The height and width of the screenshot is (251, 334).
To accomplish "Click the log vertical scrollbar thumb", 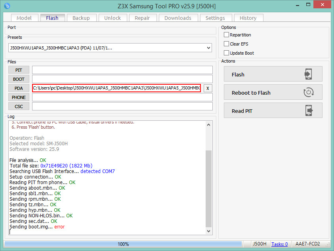I will (x=208, y=188).
